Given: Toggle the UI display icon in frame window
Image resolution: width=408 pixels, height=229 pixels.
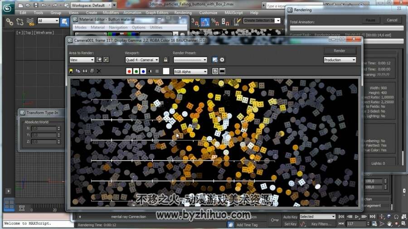Looking at the screenshot, I should (x=222, y=71).
